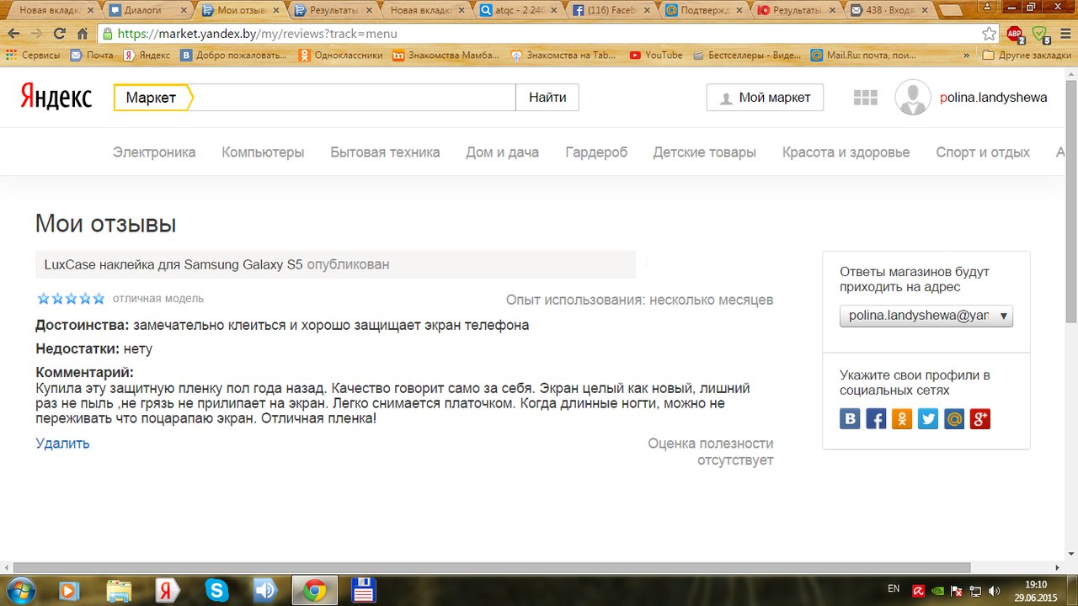The width and height of the screenshot is (1078, 606).
Task: Open the taskbar clock showing 19:10
Action: (1035, 591)
